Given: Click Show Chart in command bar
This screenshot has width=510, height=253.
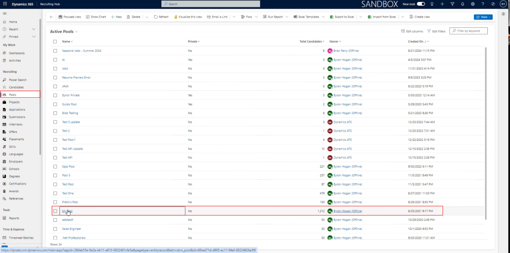Looking at the screenshot, I should 96,17.
